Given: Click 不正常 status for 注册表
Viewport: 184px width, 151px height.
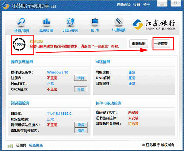Looking at the screenshot, I should 52,78.
